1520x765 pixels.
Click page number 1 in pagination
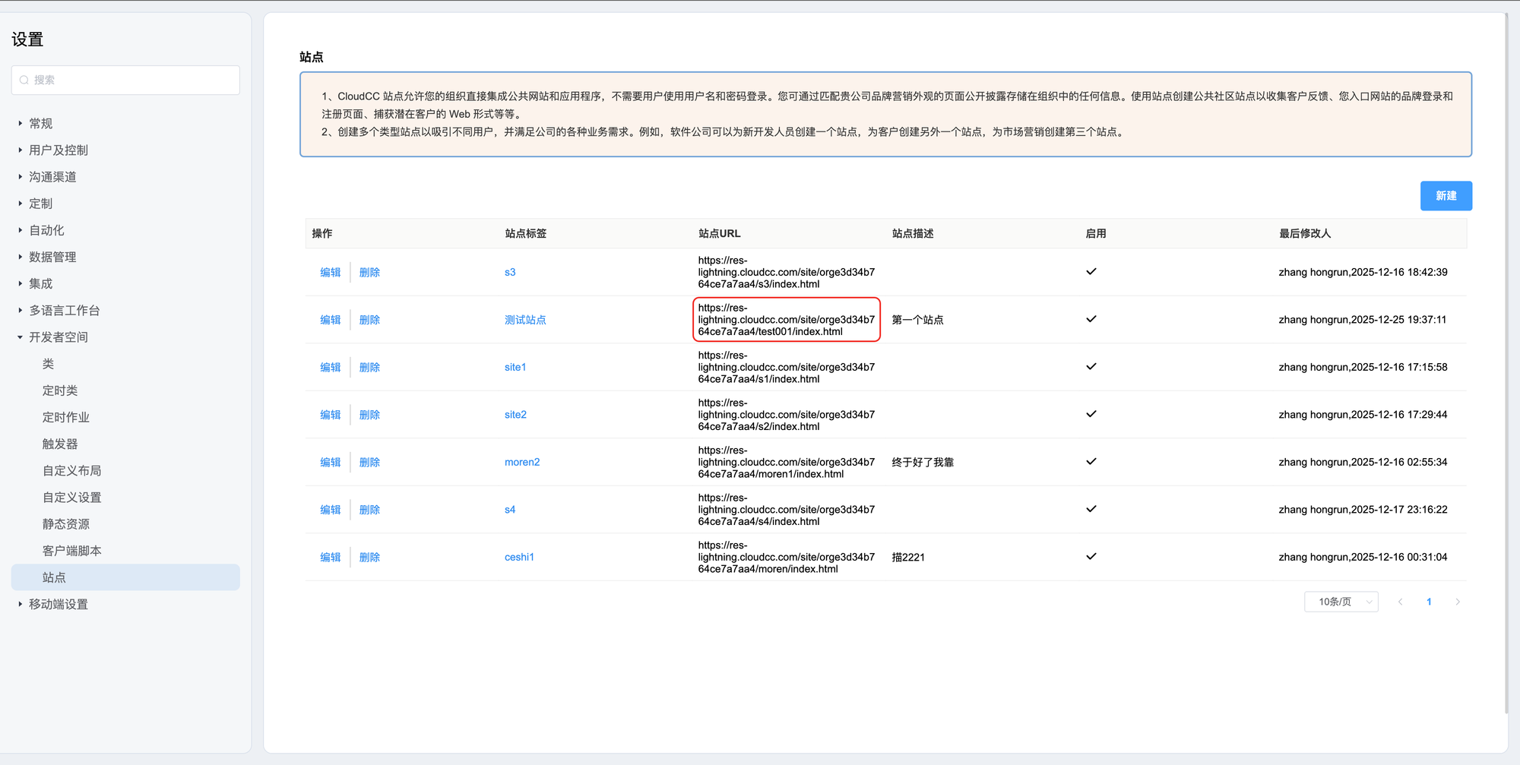1429,602
